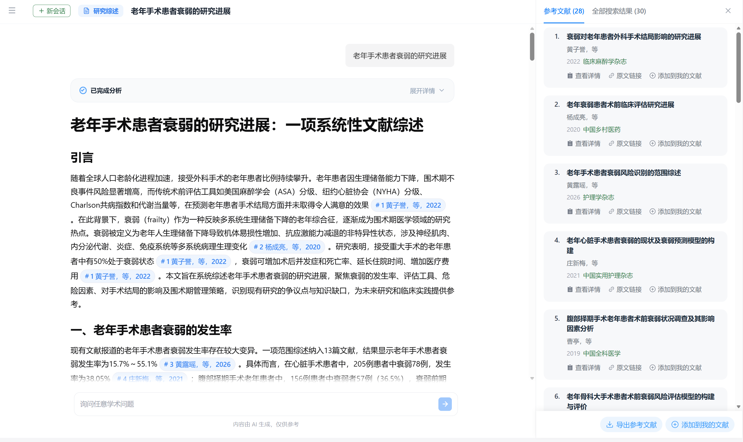Add reference 5 曹亭 to my literature
This screenshot has height=442, width=743.
pos(675,368)
